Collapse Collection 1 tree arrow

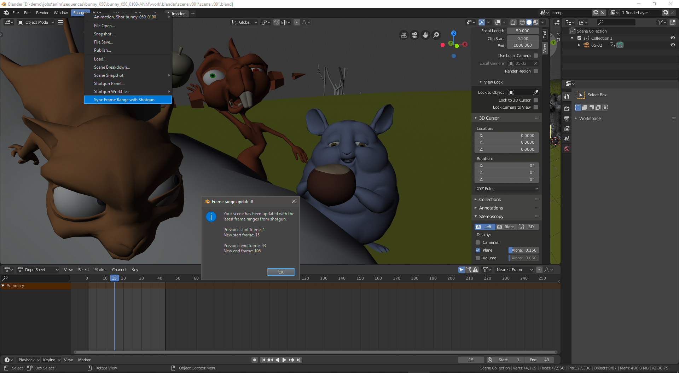[x=572, y=38]
